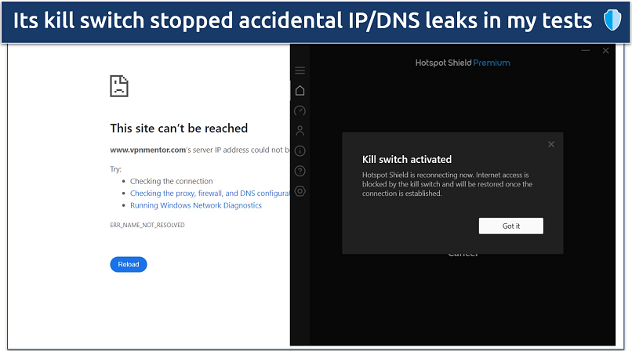Open the help question mark icon
The height and width of the screenshot is (351, 632).
click(x=300, y=171)
